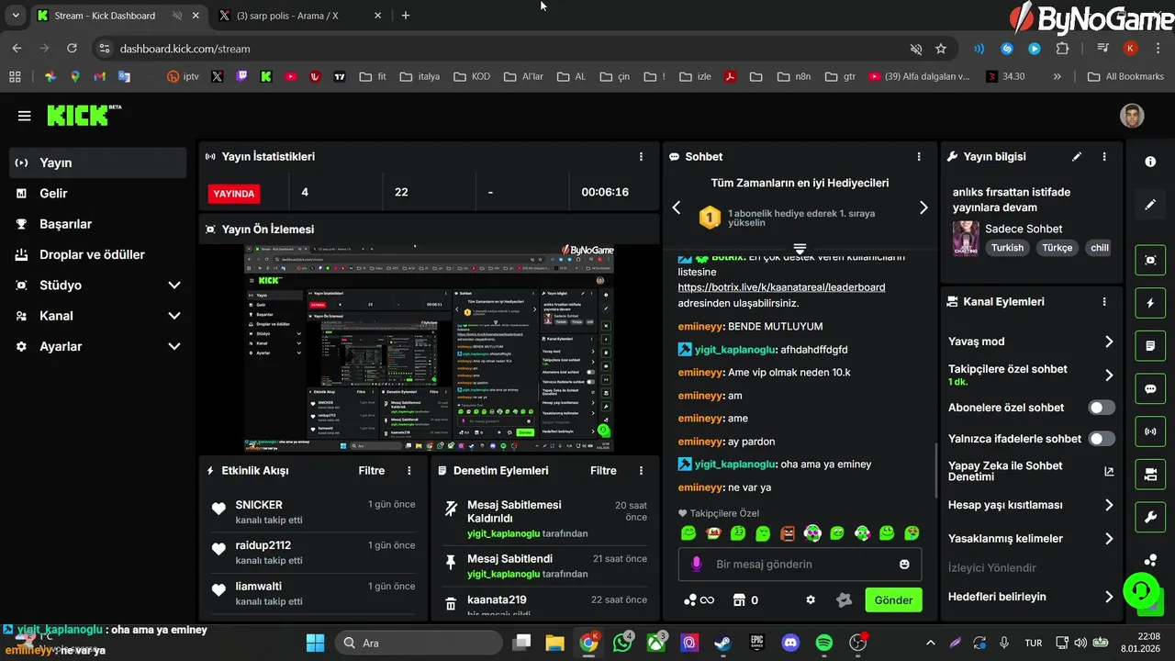Open Filtre in Etkinlik Akışı
Image resolution: width=1175 pixels, height=661 pixels.
click(372, 470)
